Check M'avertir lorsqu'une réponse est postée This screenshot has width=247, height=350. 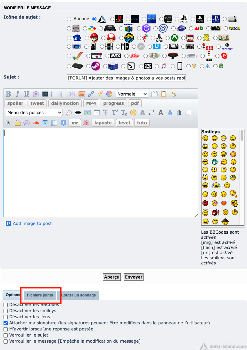click(x=6, y=329)
